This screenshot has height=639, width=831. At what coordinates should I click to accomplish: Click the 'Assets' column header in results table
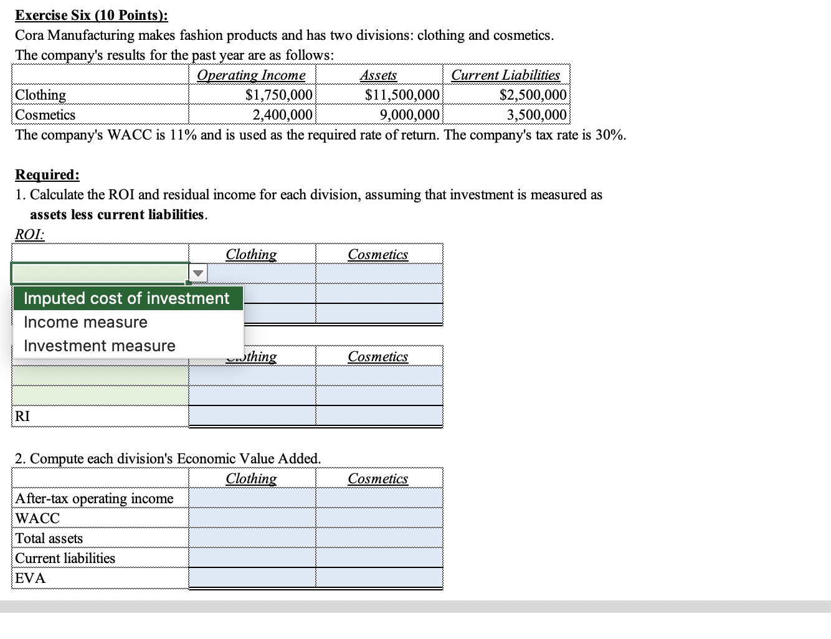click(x=378, y=75)
